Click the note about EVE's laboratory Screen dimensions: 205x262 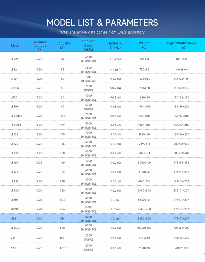102,32
